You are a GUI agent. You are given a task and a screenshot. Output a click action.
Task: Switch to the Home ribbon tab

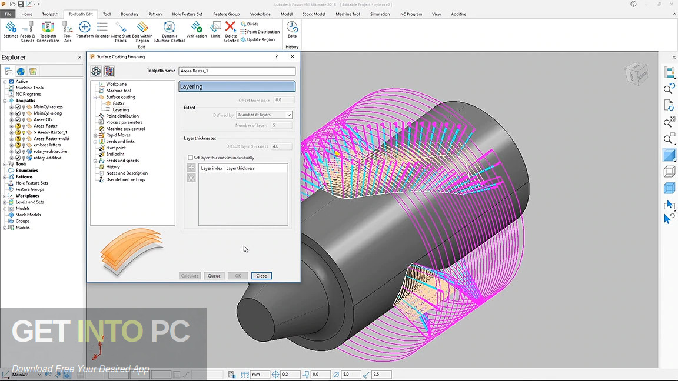coord(27,14)
